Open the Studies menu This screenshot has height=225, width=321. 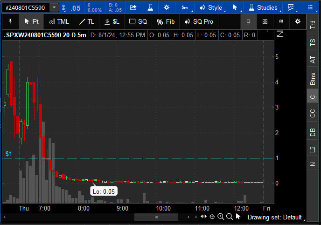263,8
